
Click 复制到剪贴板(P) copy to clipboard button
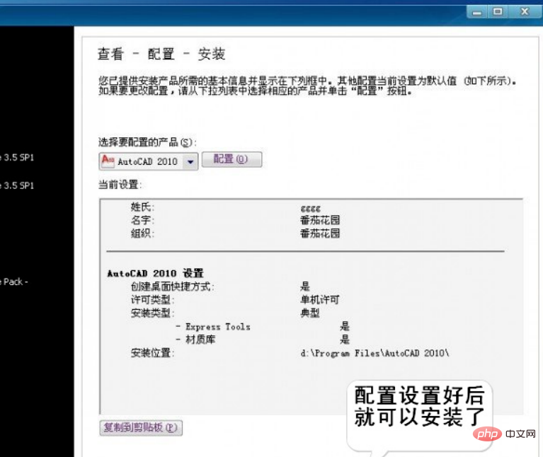(141, 428)
